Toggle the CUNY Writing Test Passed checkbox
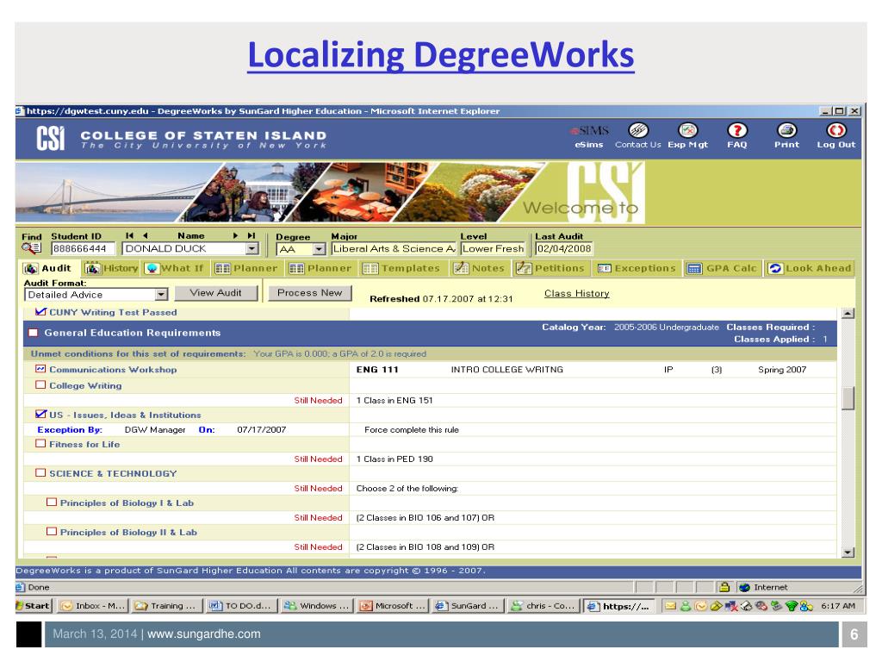 tap(40, 311)
